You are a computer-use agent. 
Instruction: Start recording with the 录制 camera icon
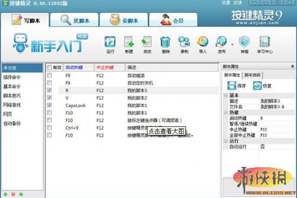click(184, 42)
